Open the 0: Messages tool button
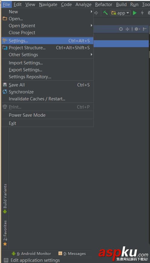150x263 pixels. click(72, 253)
